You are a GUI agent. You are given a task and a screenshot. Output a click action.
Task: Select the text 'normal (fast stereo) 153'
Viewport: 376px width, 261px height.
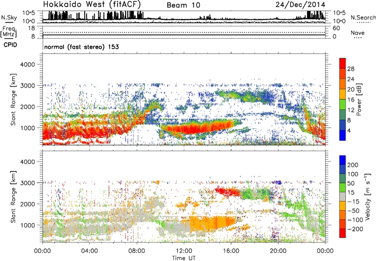(81, 47)
